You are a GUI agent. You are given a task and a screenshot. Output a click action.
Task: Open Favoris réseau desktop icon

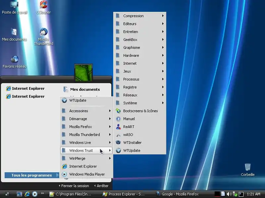(x=15, y=62)
